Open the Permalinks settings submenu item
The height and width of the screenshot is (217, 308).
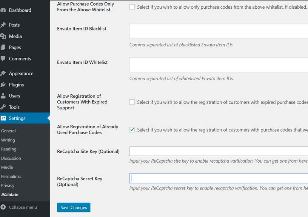click(x=11, y=176)
